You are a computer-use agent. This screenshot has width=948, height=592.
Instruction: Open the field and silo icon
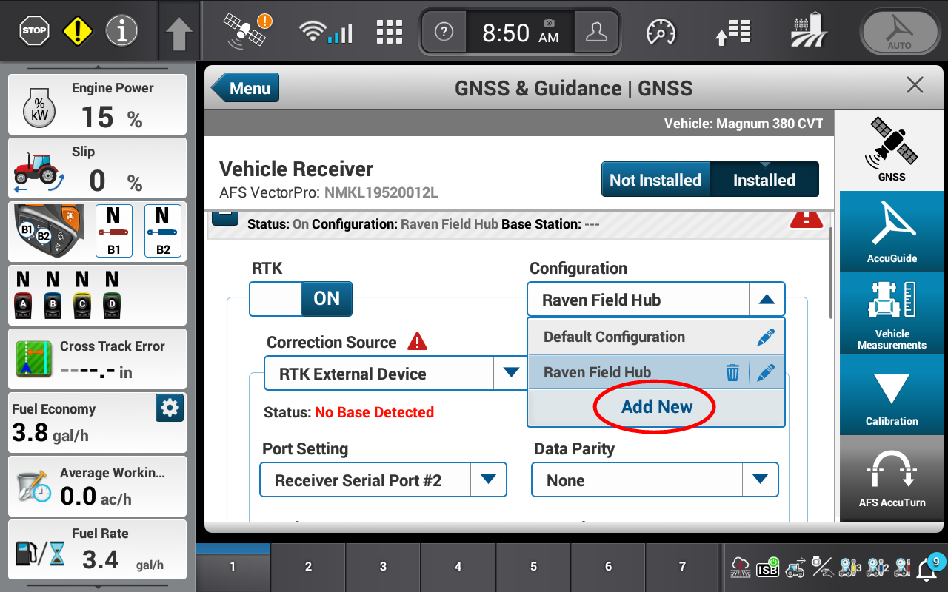tap(810, 31)
